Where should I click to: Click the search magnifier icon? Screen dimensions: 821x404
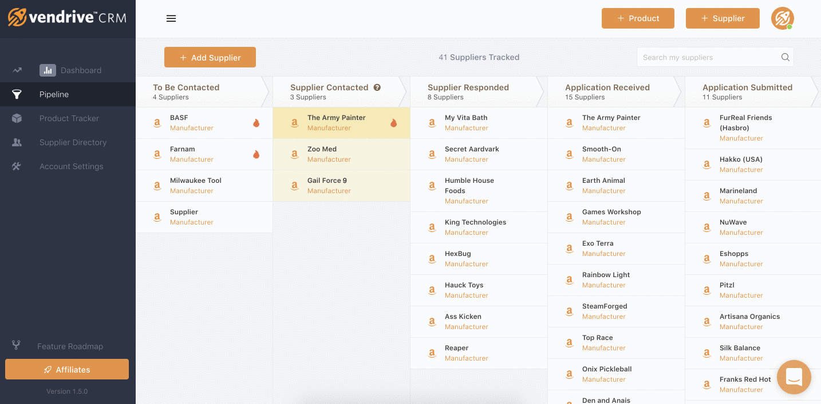tap(785, 57)
